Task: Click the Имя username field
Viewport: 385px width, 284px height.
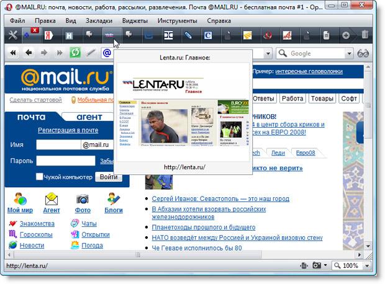Action: 58,144
